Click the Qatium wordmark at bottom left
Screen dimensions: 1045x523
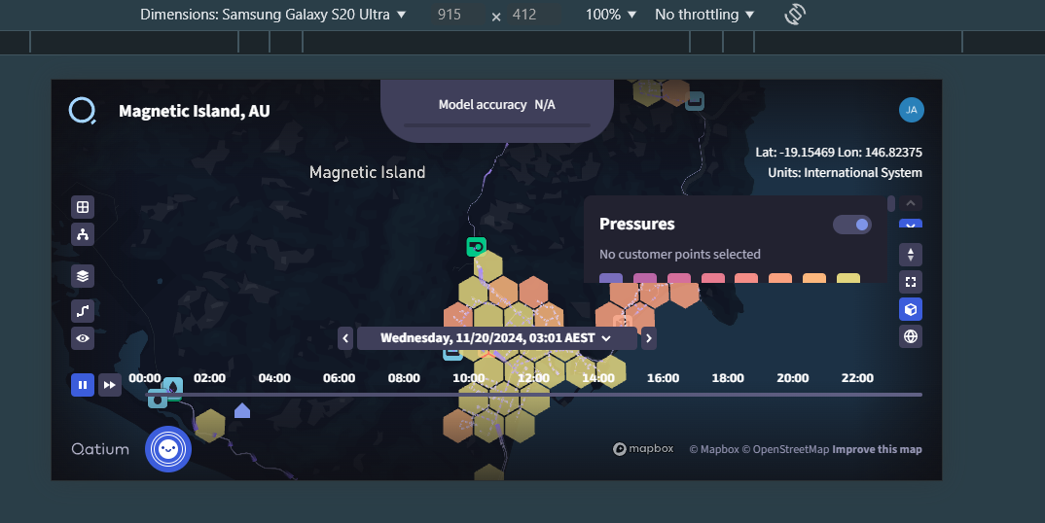(100, 449)
